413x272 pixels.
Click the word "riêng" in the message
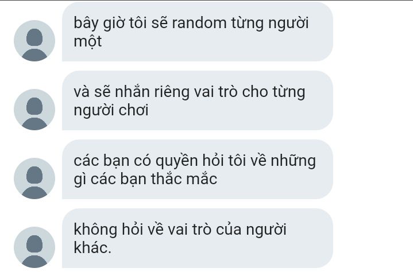pyautogui.click(x=172, y=92)
